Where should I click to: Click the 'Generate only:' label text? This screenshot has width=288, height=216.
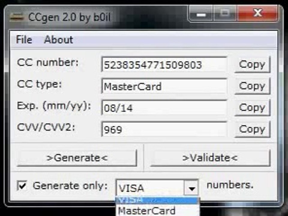70,186
